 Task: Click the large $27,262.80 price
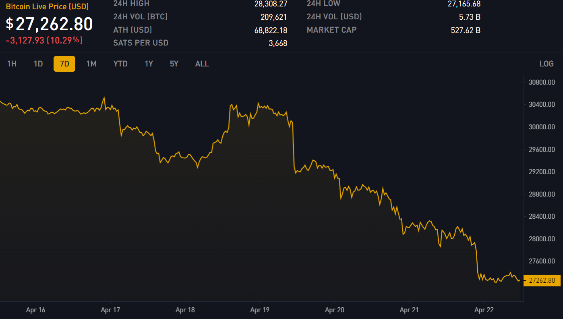[49, 24]
